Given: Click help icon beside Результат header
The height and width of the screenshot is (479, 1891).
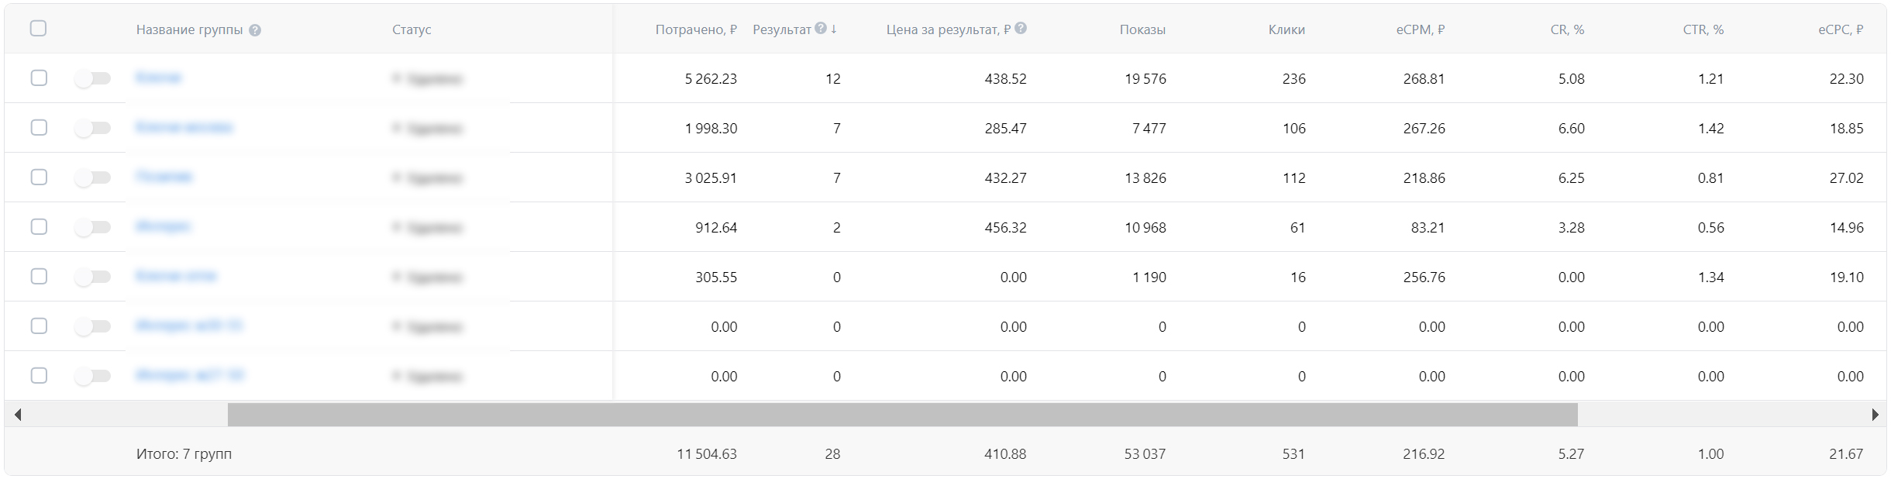Looking at the screenshot, I should click(x=821, y=29).
